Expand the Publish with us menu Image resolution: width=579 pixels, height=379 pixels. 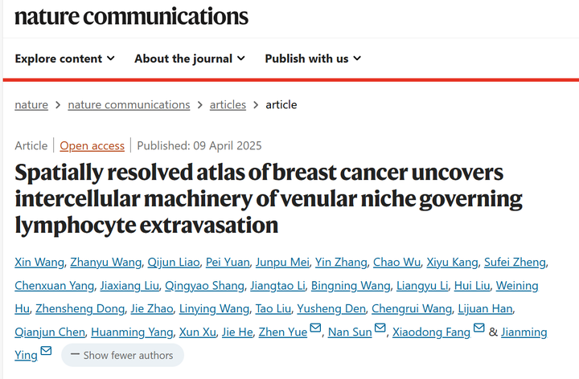pos(313,58)
